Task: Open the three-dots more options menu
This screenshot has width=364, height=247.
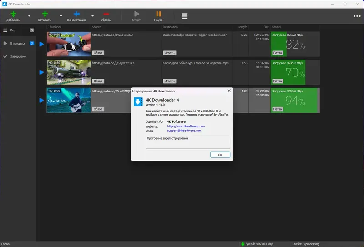Action: coord(357,16)
